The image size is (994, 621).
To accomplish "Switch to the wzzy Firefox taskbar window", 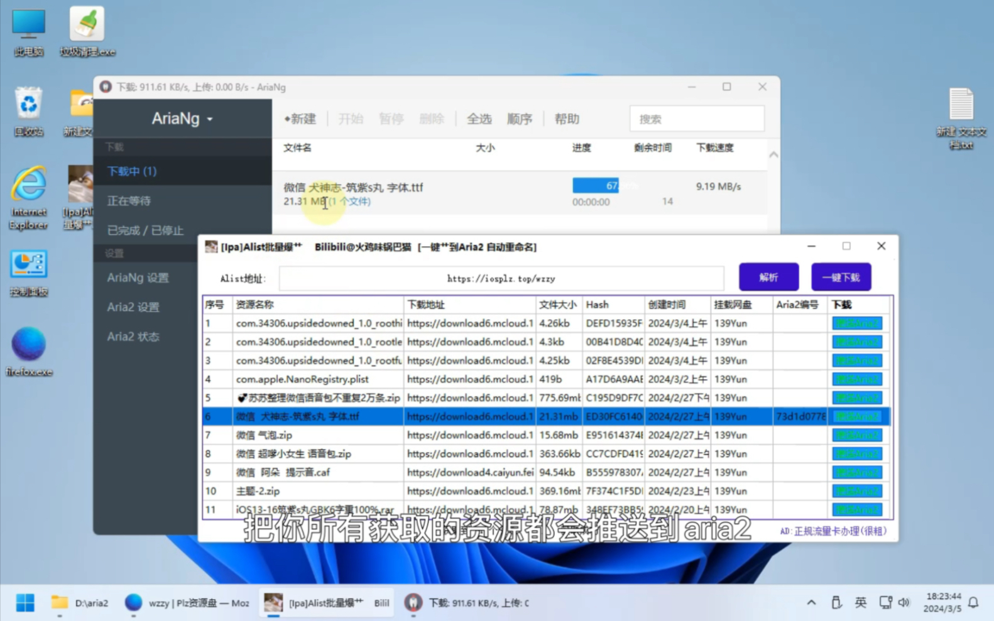I will [187, 603].
